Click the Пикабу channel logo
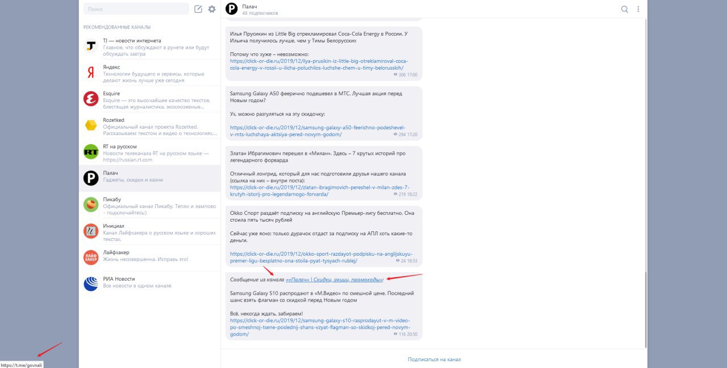Screen dimensions: 727x368 [91, 205]
